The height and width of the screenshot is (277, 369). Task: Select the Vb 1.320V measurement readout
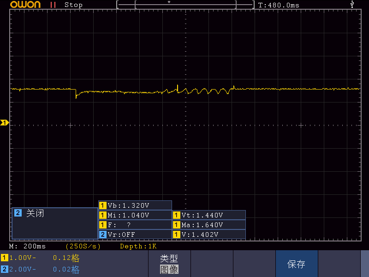pos(135,205)
